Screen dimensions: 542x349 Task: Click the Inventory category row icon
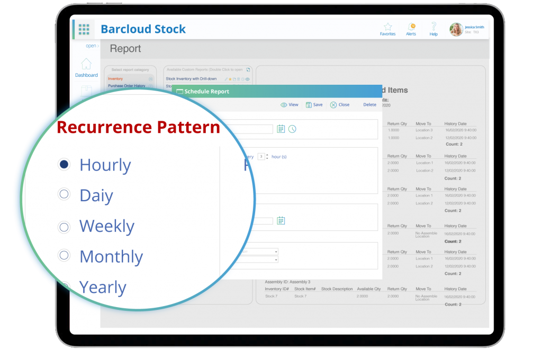(x=151, y=79)
